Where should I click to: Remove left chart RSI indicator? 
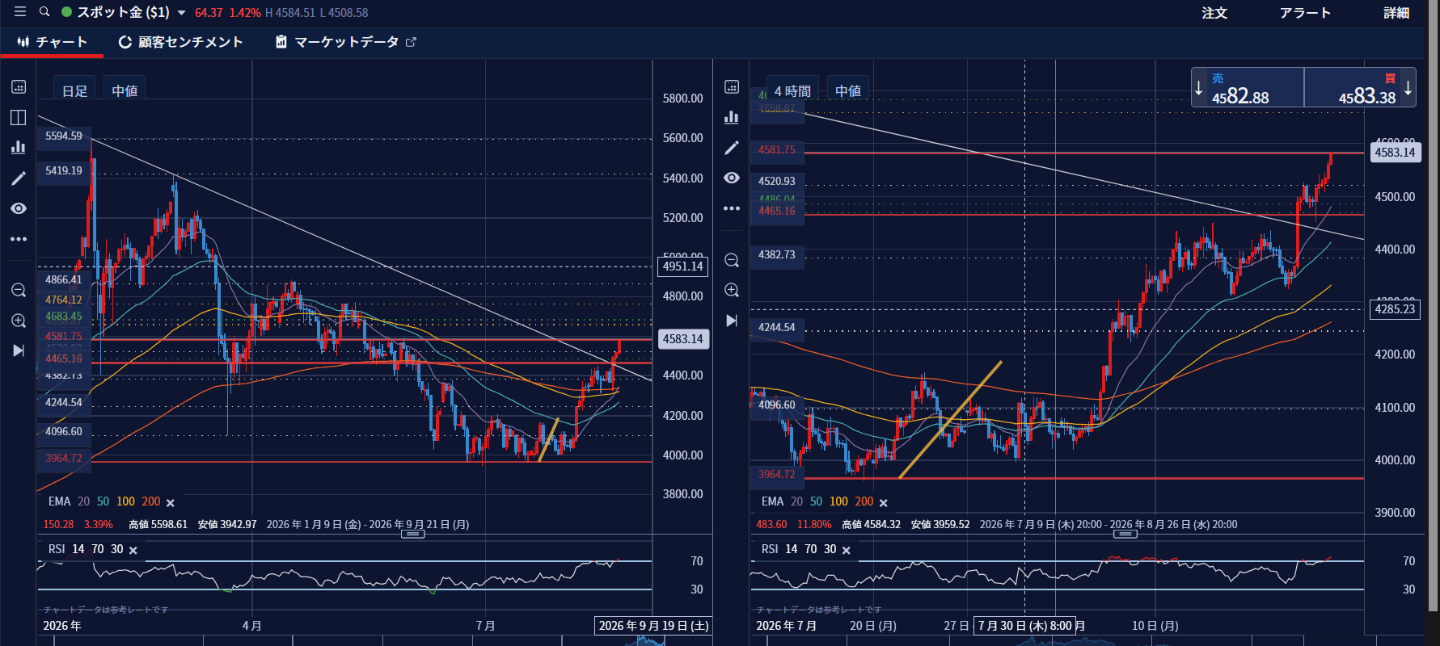pos(133,550)
